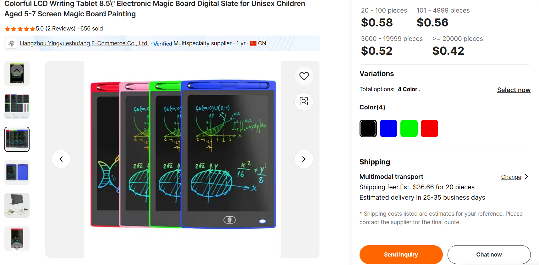The height and width of the screenshot is (265, 539).
Task: Open image zoom search icon
Action: (304, 102)
